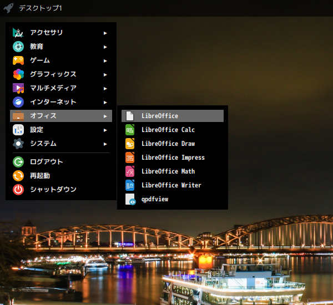Open the 設定 menu entry

tap(61, 130)
